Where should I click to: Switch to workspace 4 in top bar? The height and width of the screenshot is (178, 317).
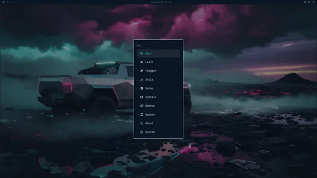pos(18,2)
